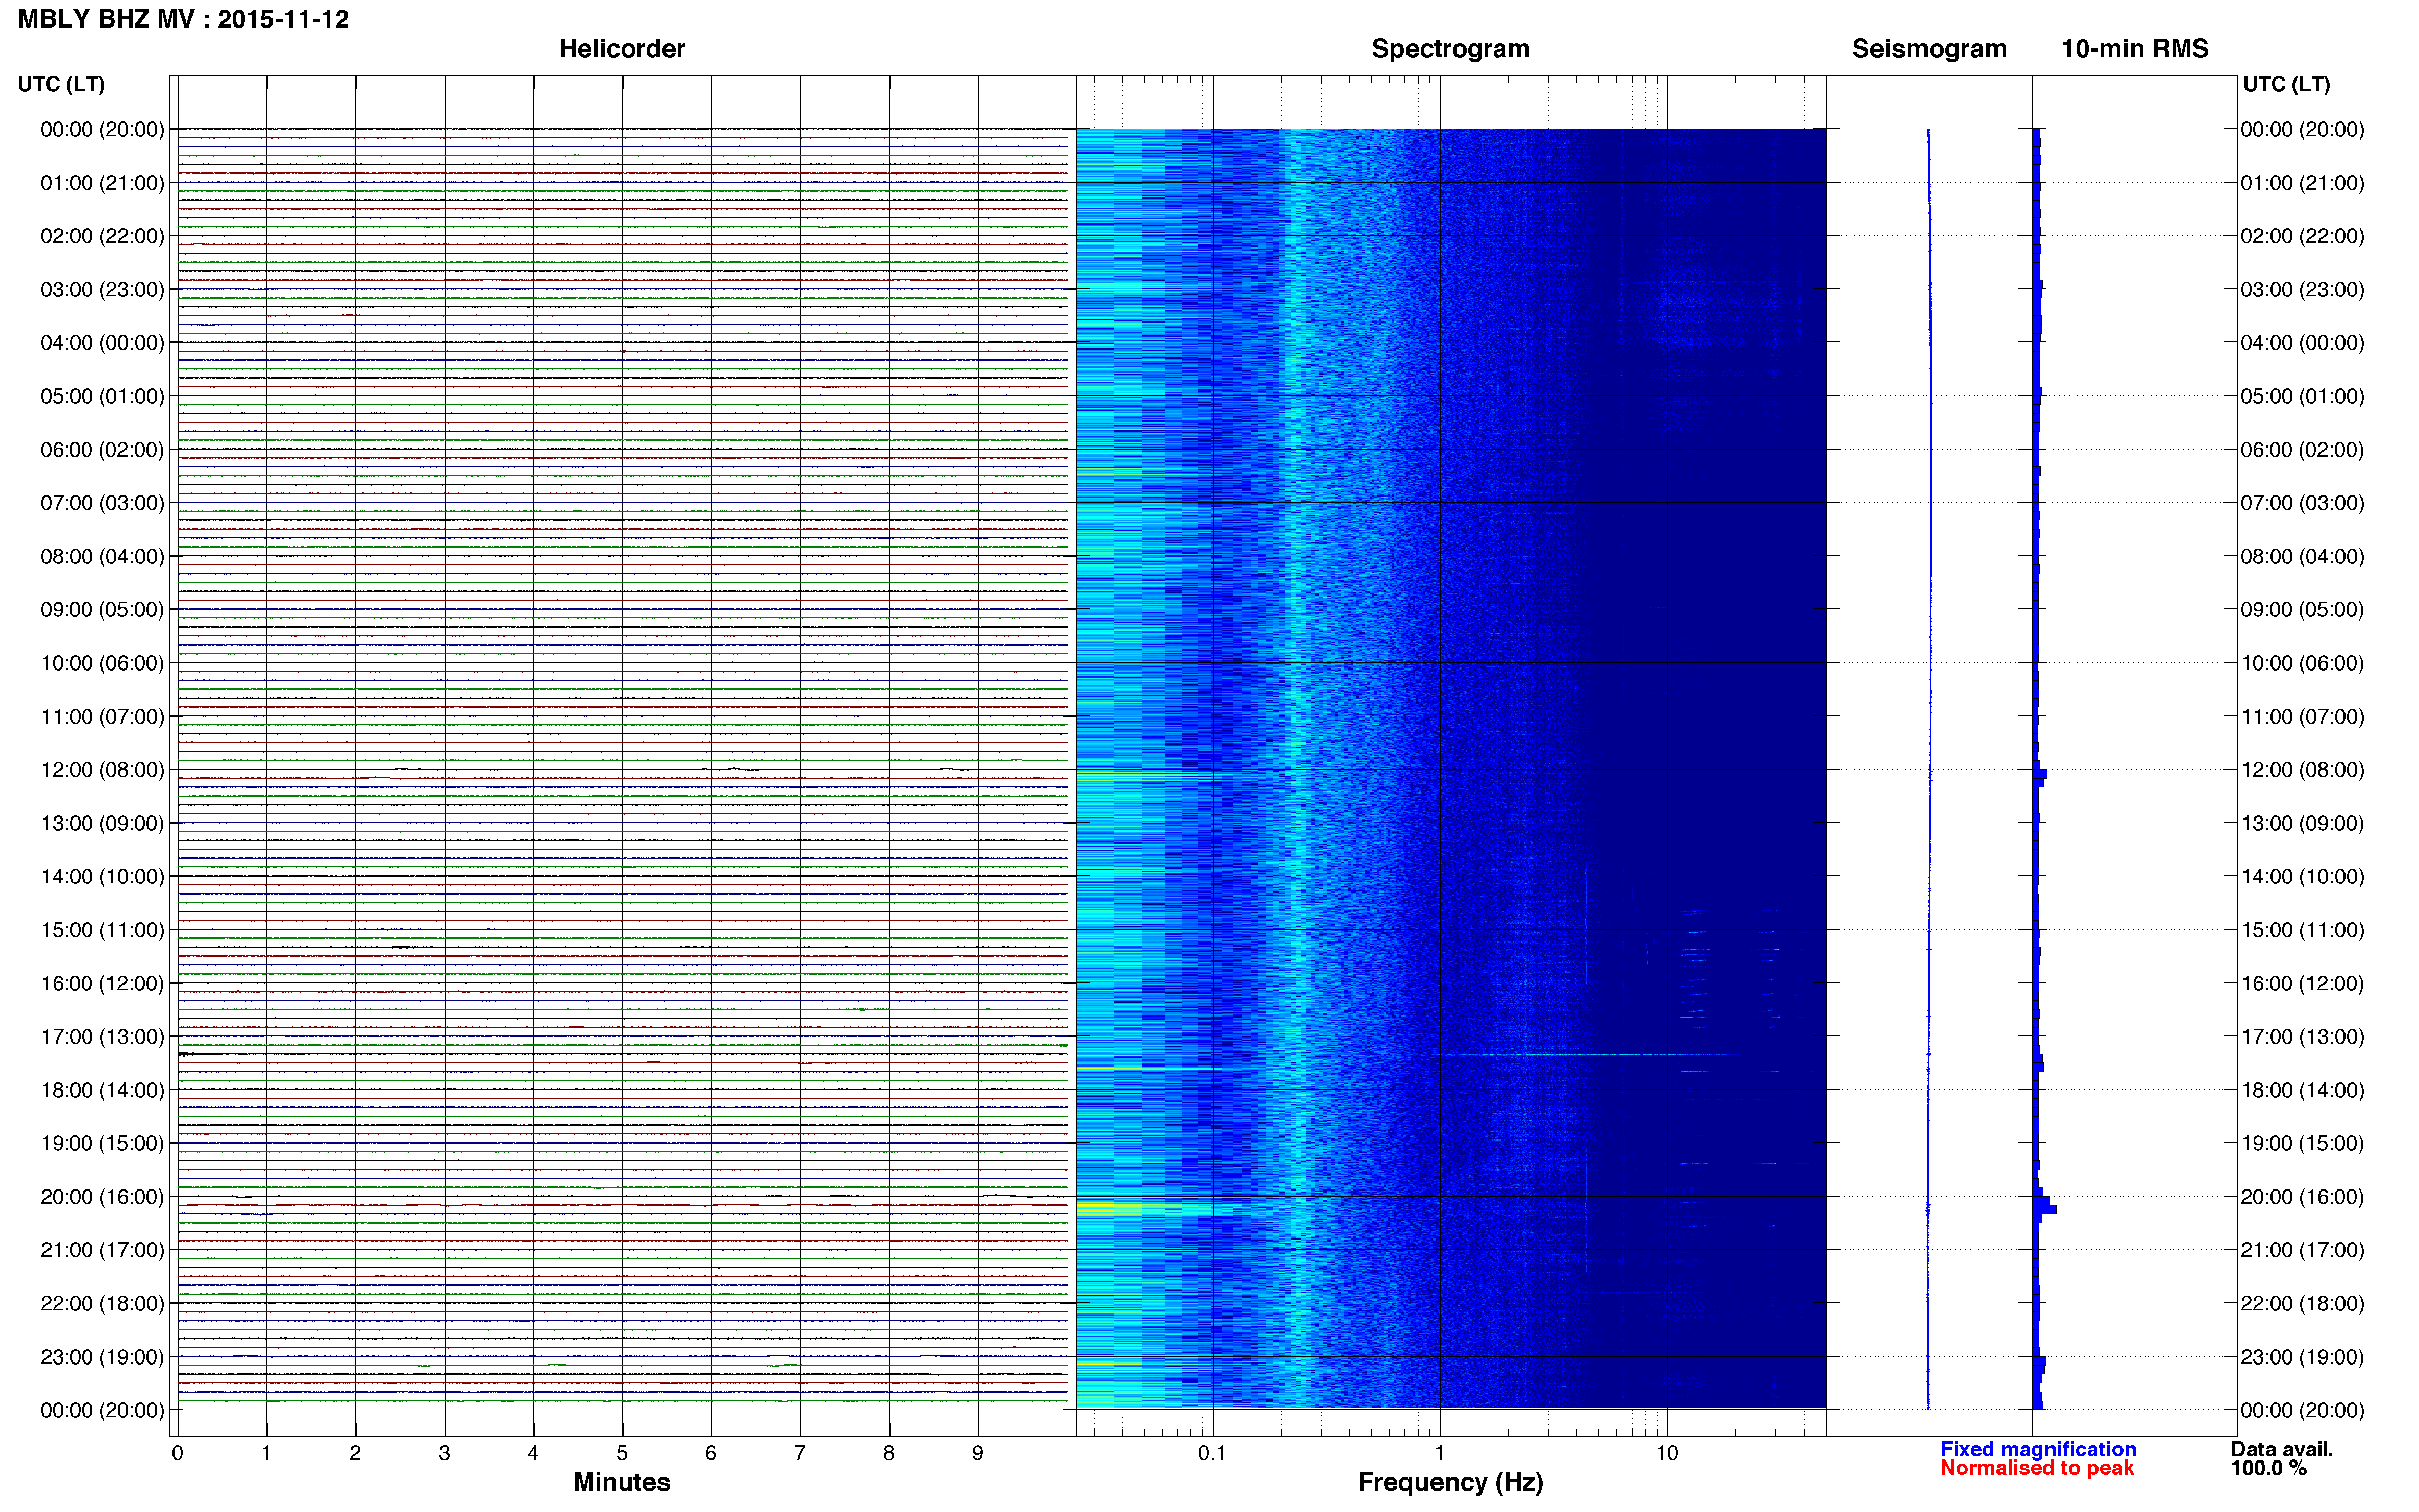Click "23:00 (19:00)" time label beside the Helicorder
Screen dimensions: 2419x1512
(x=102, y=1357)
